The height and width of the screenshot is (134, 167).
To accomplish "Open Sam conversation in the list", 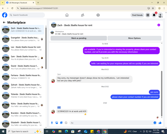I will 23,58.
